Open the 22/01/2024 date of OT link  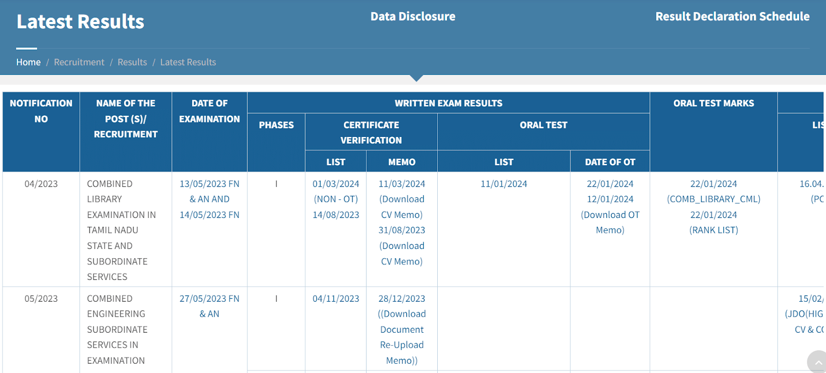pos(610,184)
